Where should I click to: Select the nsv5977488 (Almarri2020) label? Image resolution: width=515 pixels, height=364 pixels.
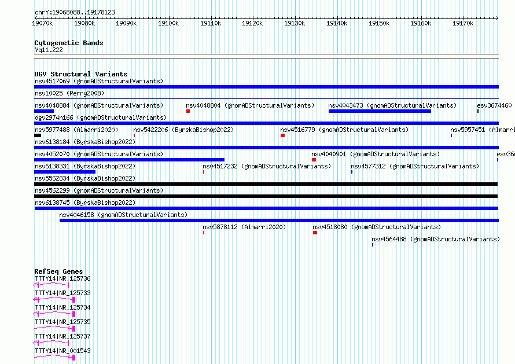click(x=76, y=130)
